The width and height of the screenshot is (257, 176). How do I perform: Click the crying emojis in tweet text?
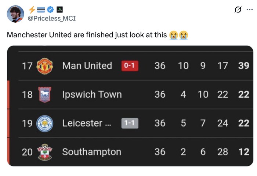(x=178, y=35)
